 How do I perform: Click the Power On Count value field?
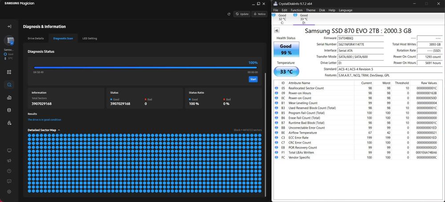click(429, 57)
